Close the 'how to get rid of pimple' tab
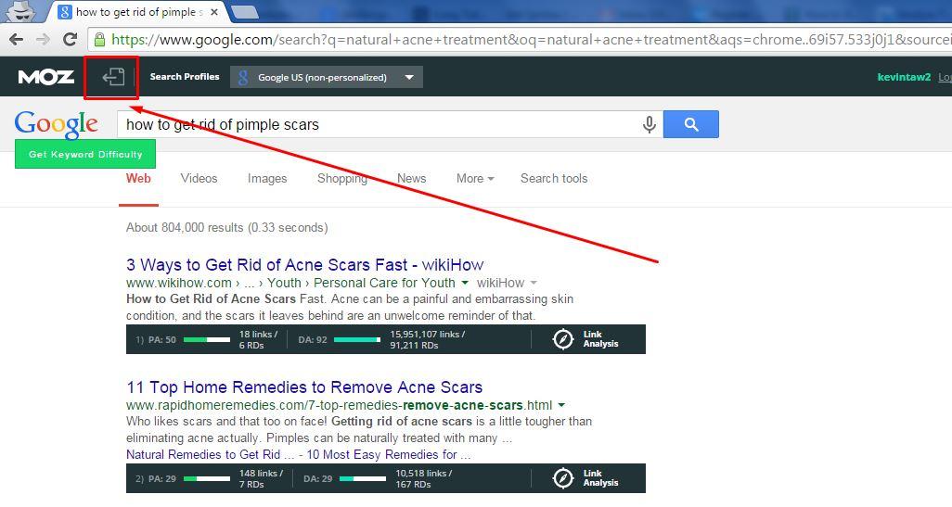The height and width of the screenshot is (507, 952). (213, 11)
